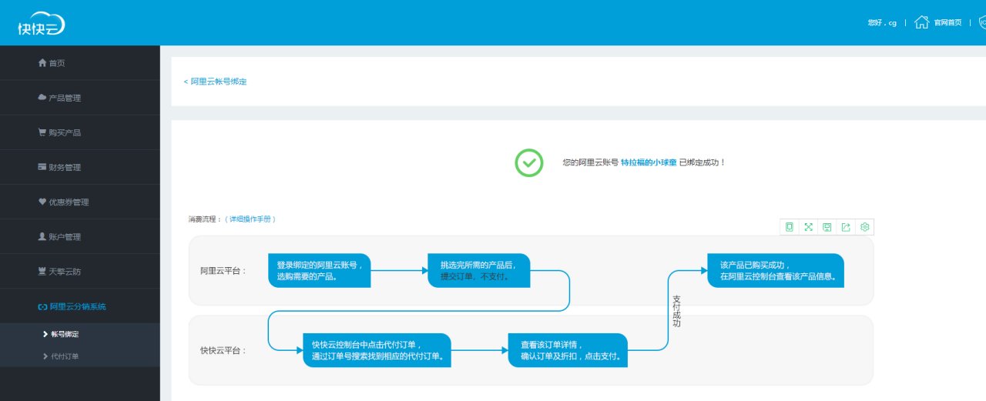Screen dimensions: 986x401
Task: Click the bound account name 特拉福的小球童
Action: 649,162
